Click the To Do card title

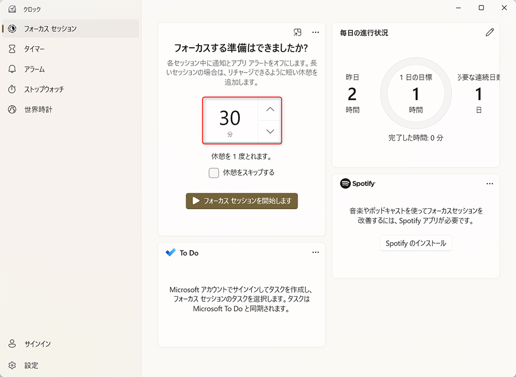189,253
